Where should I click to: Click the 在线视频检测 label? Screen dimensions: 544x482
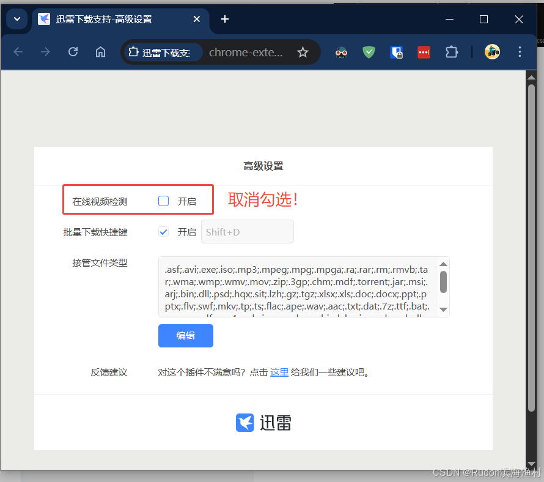[x=100, y=201]
